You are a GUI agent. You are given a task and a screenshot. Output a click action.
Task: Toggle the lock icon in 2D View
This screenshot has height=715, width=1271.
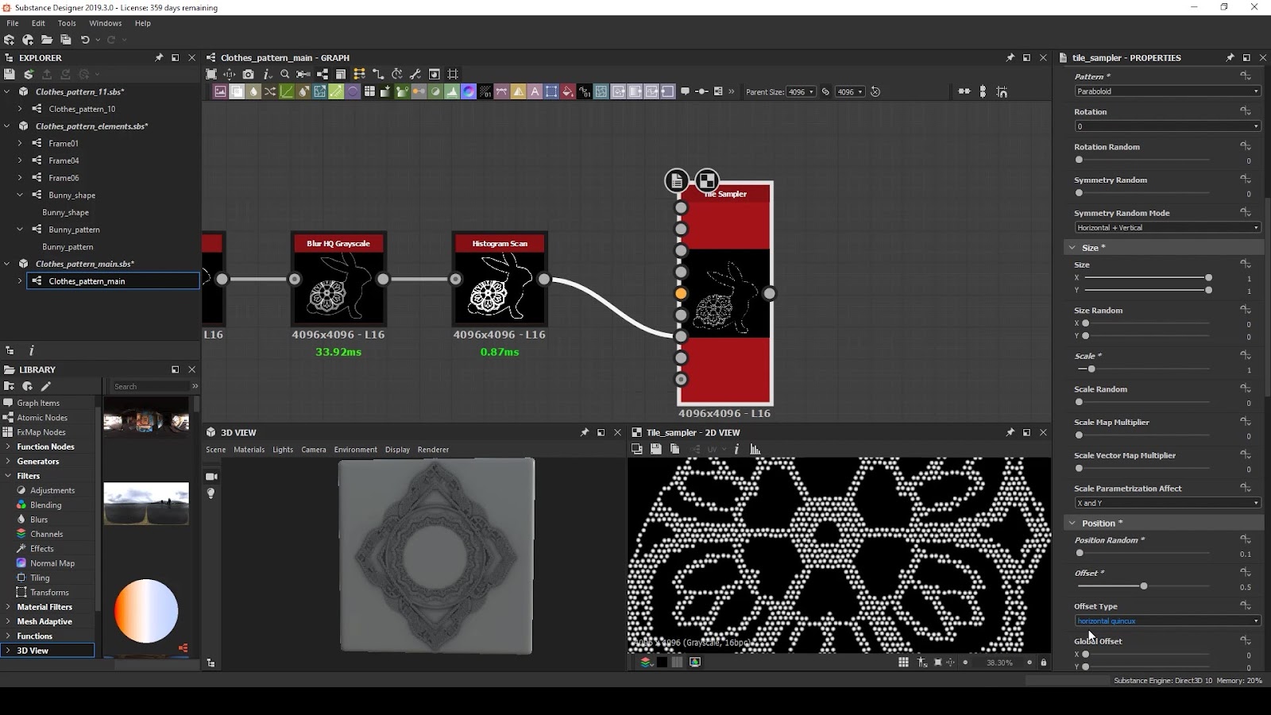pyautogui.click(x=1044, y=663)
